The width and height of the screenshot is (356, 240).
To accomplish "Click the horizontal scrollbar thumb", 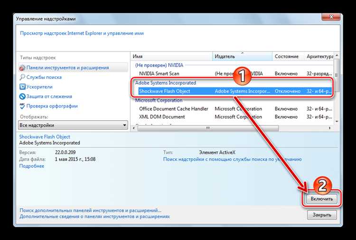I will click(x=208, y=128).
